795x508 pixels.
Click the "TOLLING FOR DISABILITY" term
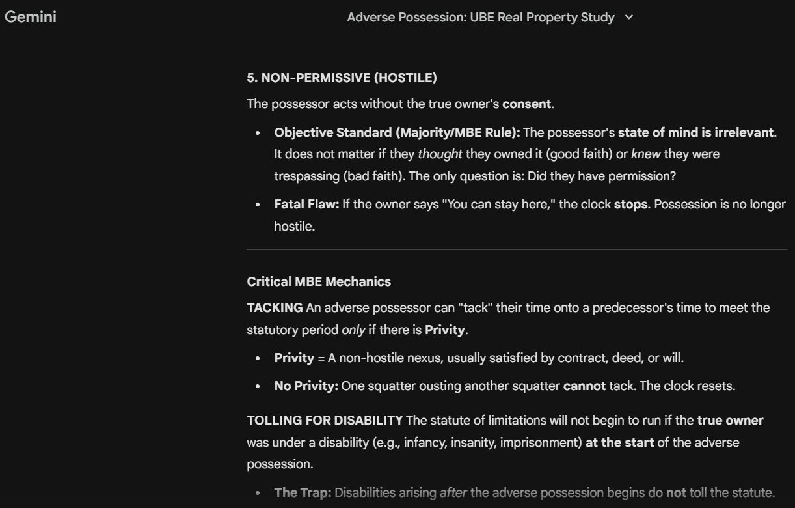click(x=325, y=421)
